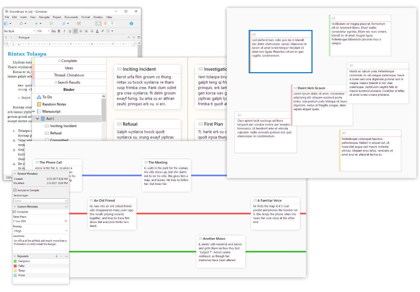This screenshot has height=292, width=420.
Task: Tick the checkbox beside Refusal in the binder
Action: click(x=46, y=133)
